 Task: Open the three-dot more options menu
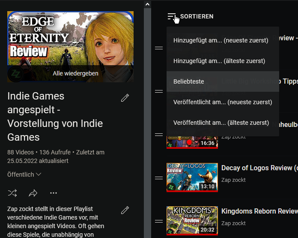[54, 193]
